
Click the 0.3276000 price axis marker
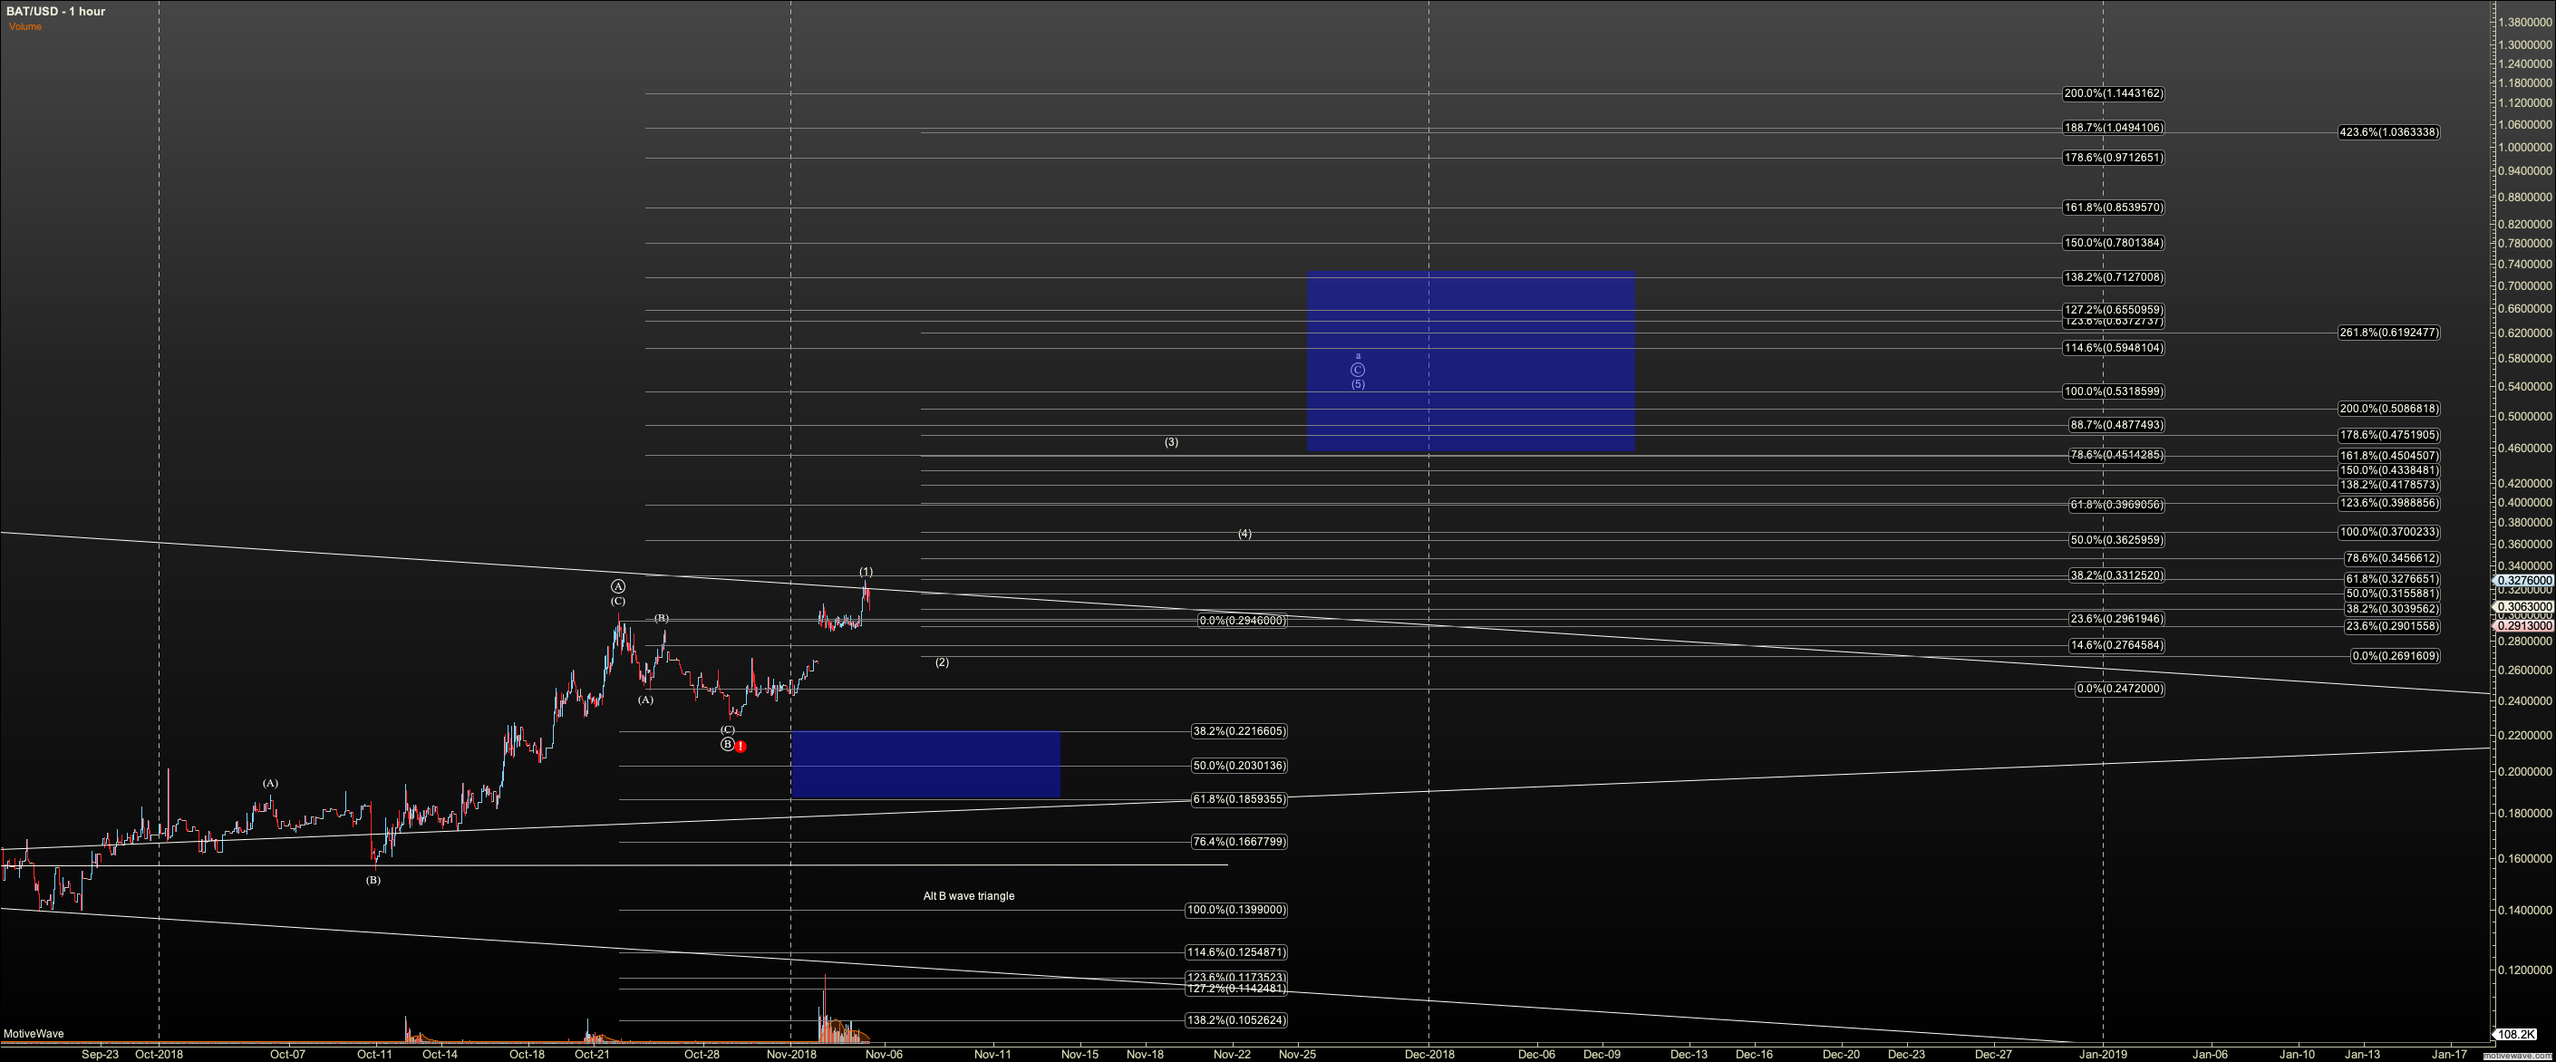(x=2524, y=581)
